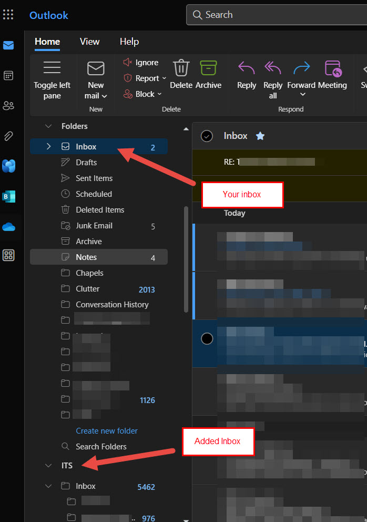Collapse the ITS Inbox folder chevron
The width and height of the screenshot is (367, 522).
(48, 486)
